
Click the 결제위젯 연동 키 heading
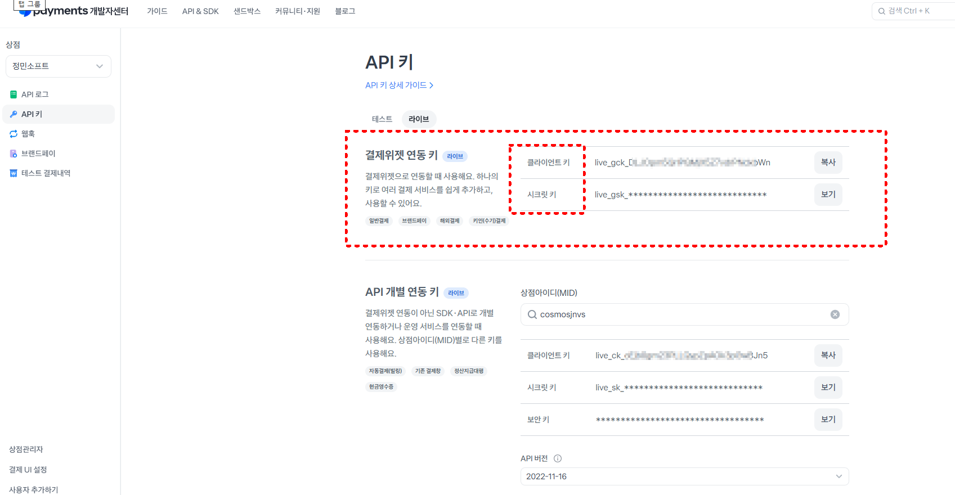pos(401,155)
